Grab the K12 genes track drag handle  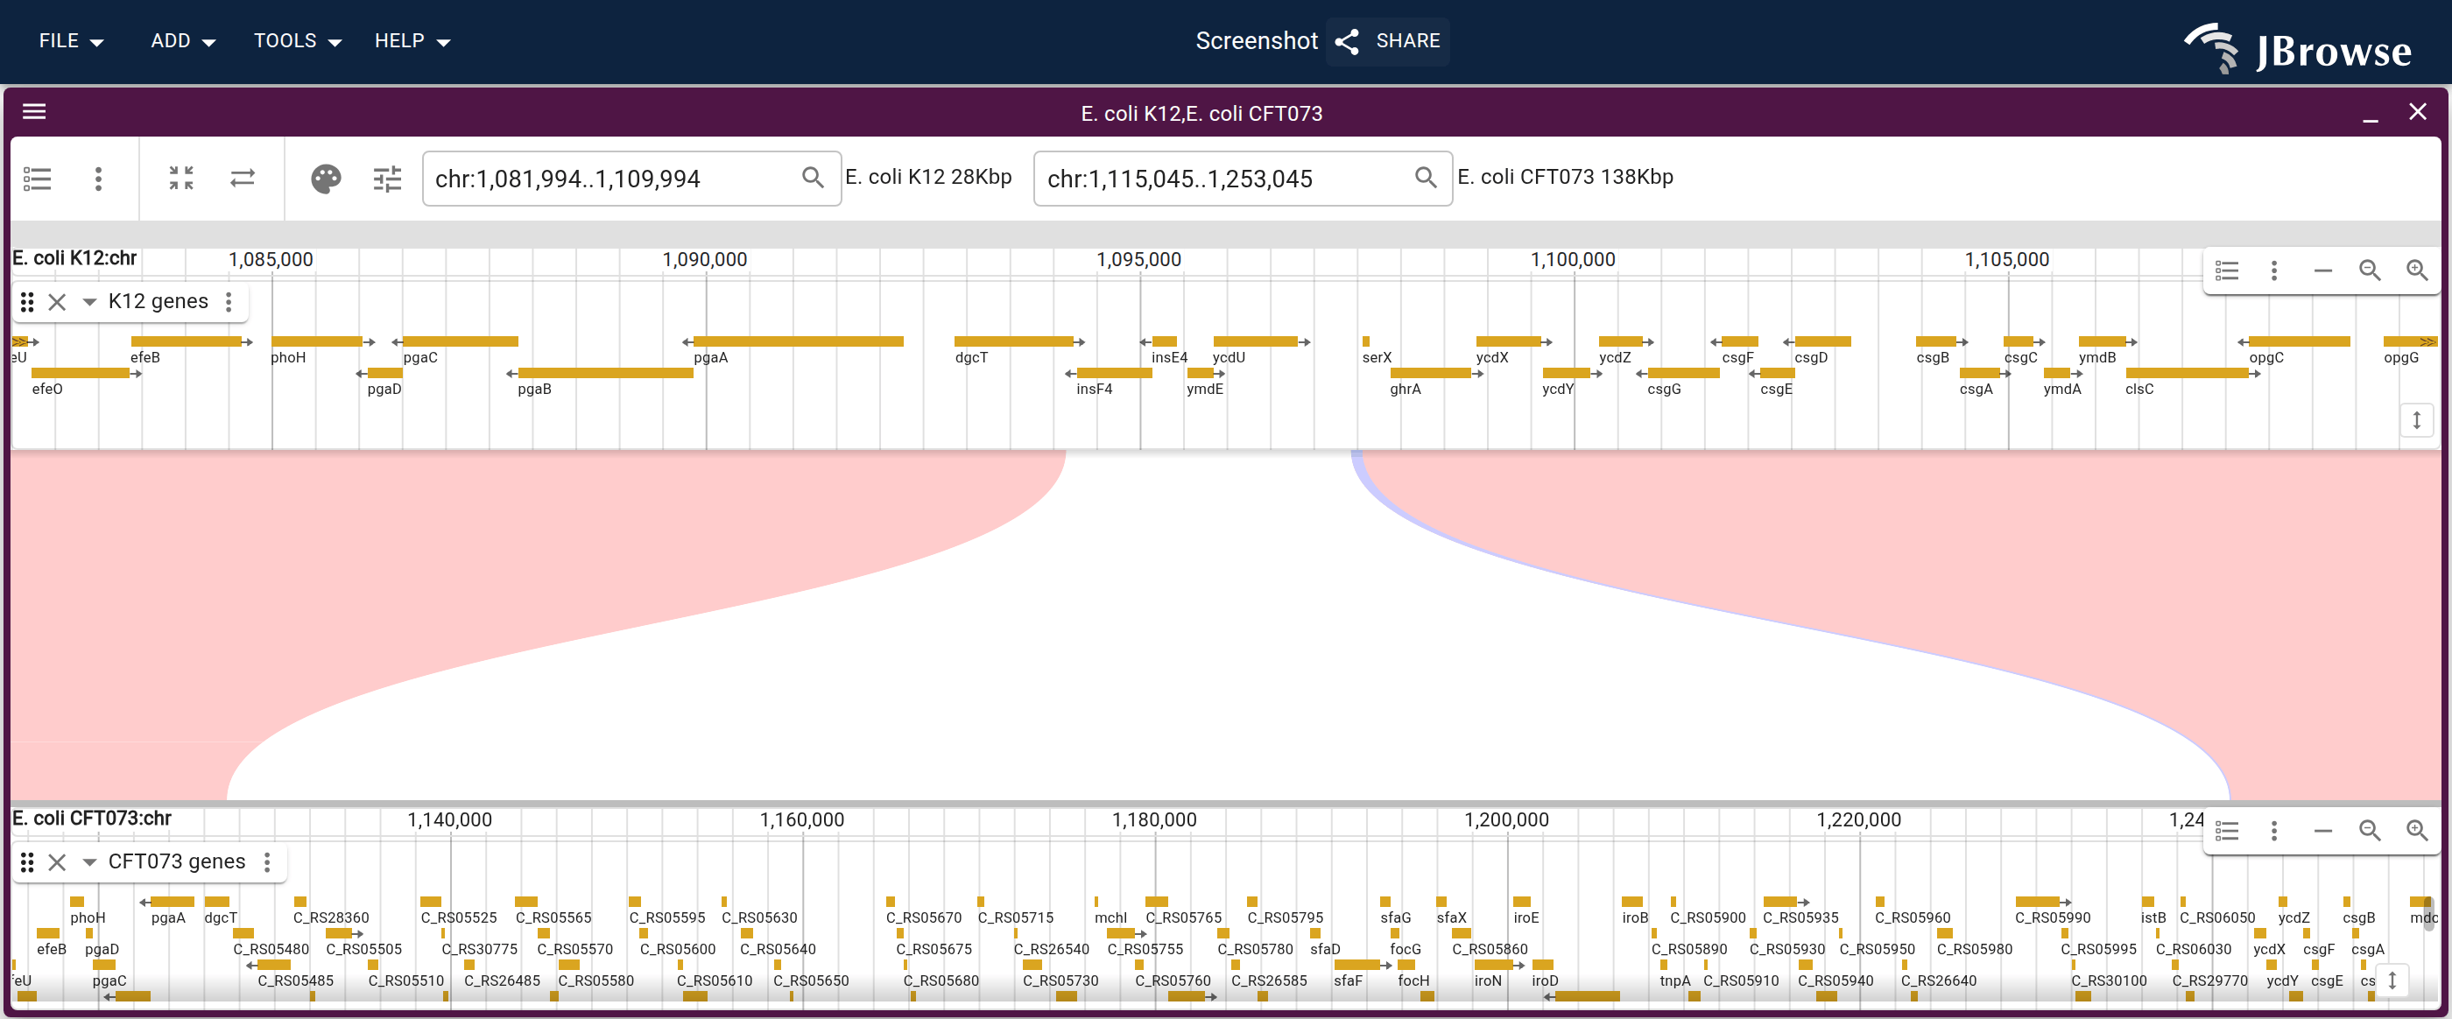(x=28, y=303)
